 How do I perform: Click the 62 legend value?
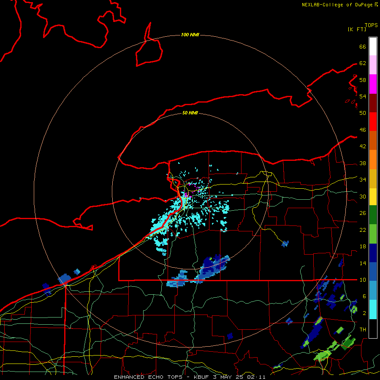tap(363, 63)
